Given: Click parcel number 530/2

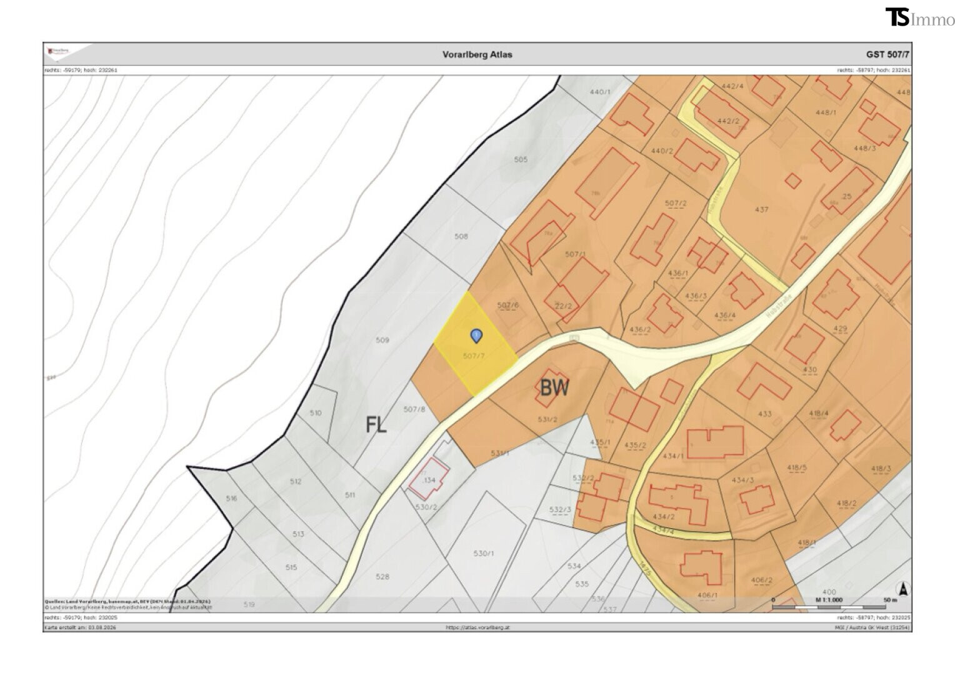Looking at the screenshot, I should pos(426,506).
